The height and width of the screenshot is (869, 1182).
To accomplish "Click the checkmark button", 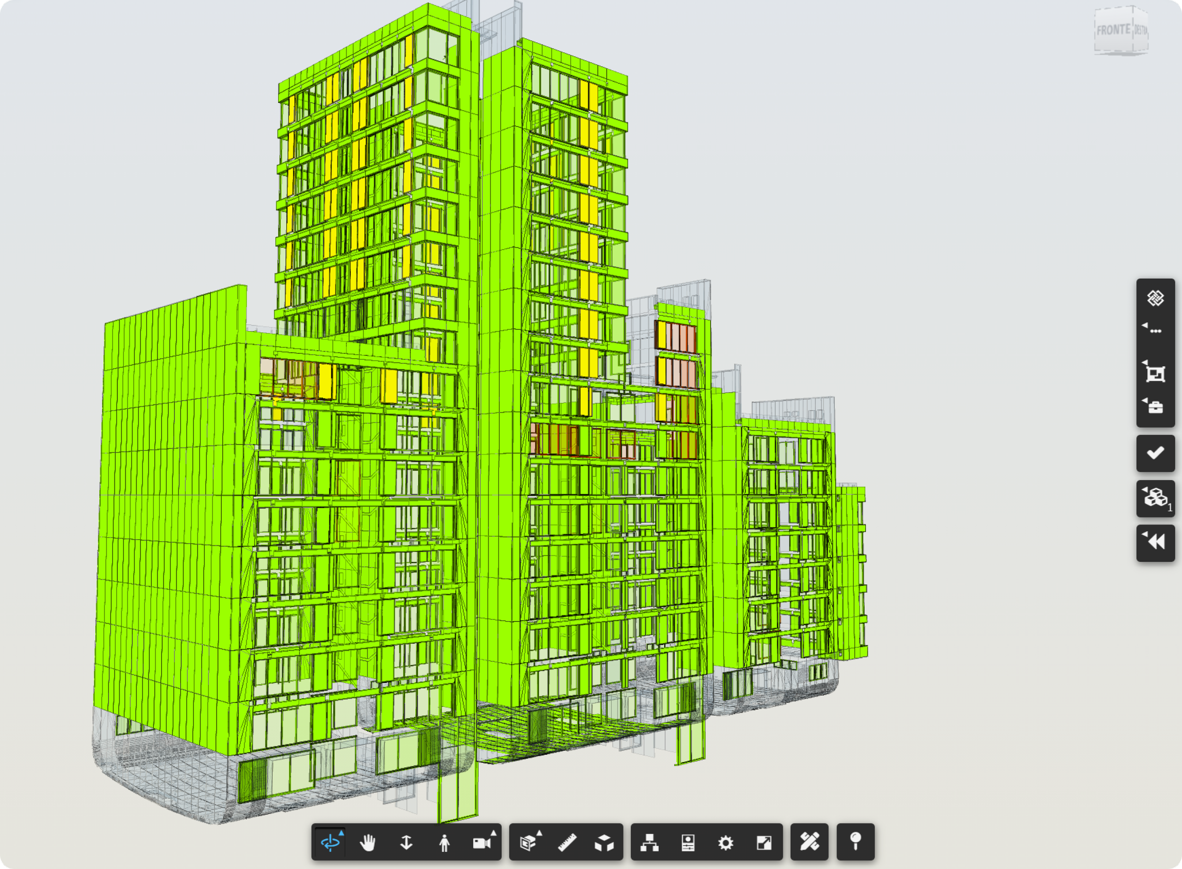I will 1155,453.
